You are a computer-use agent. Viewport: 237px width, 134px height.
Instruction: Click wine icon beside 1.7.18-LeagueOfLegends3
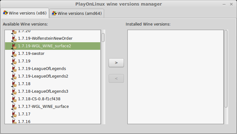pyautogui.click(x=14, y=91)
